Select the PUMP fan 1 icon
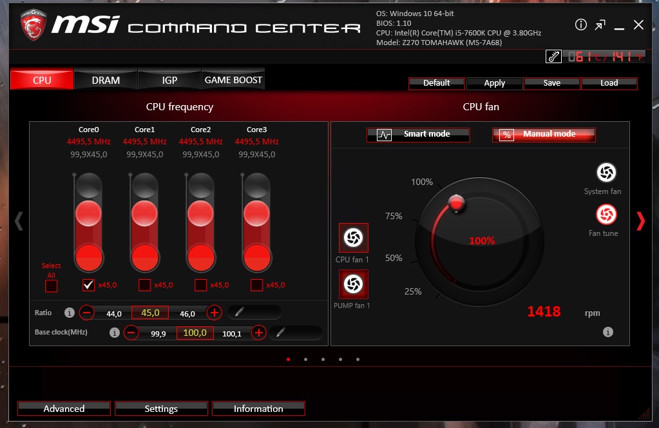The width and height of the screenshot is (659, 428). click(354, 284)
